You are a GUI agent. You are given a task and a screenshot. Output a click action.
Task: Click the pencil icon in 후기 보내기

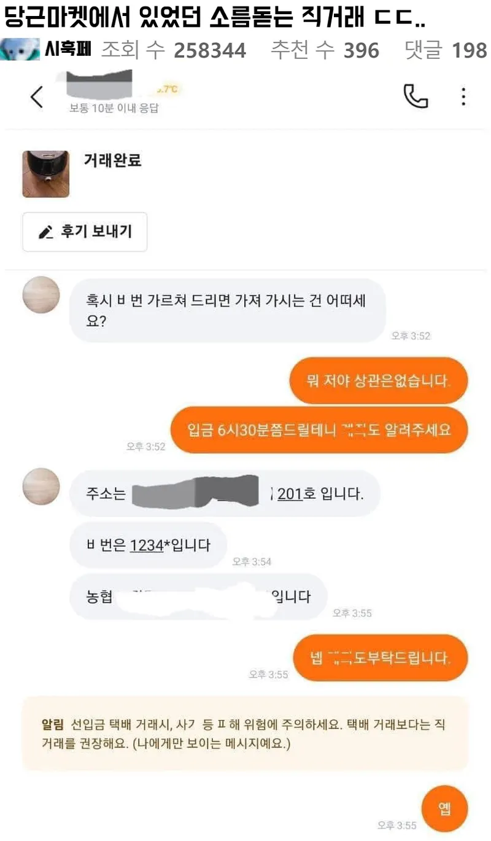click(x=46, y=232)
